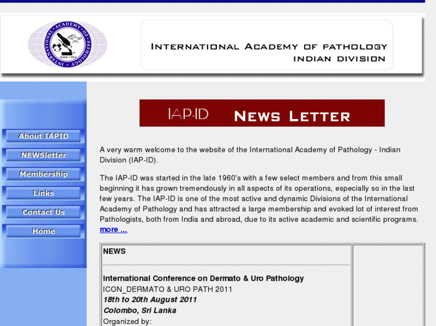Open the Contact Us page

pos(43,212)
